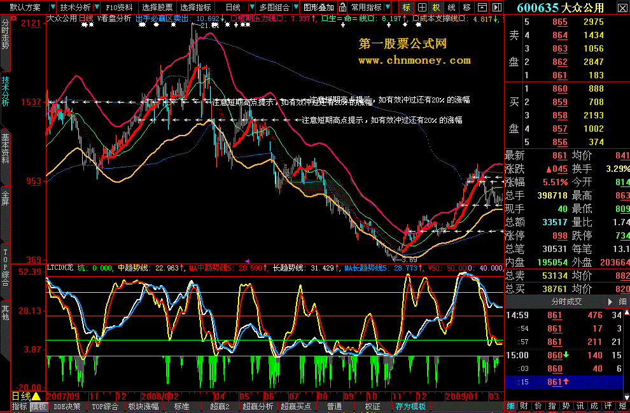
Task: Click the 多图组合 toolbar button
Action: (274, 7)
